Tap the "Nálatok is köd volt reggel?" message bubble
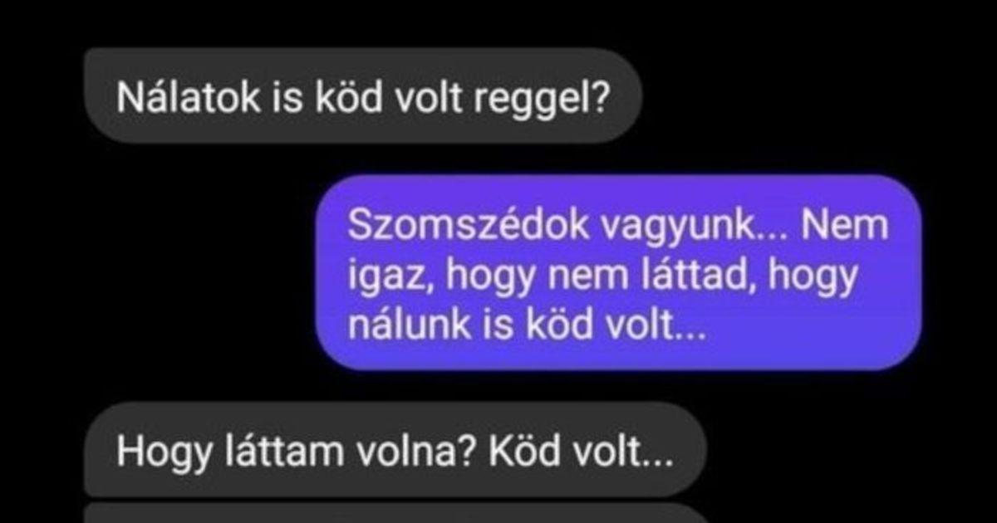 click(x=363, y=96)
